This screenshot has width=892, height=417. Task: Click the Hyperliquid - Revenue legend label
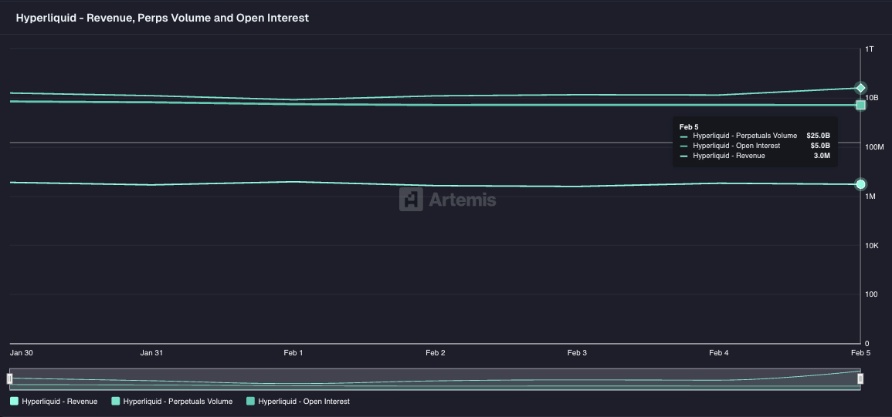click(x=59, y=401)
